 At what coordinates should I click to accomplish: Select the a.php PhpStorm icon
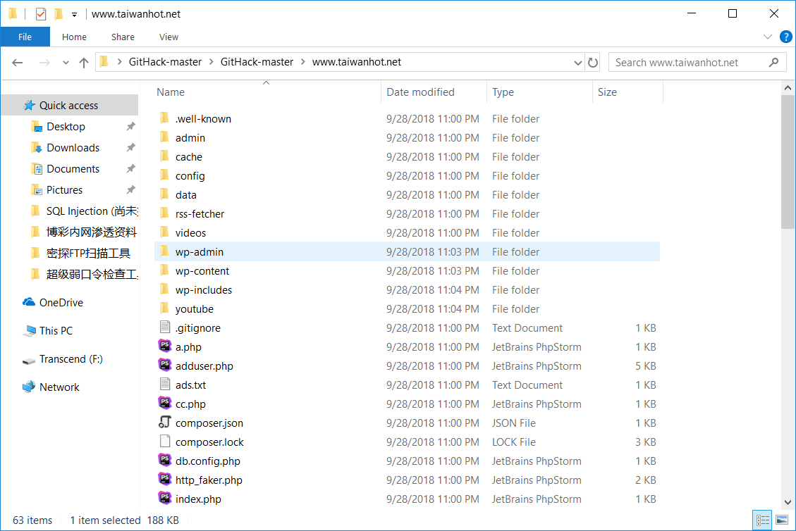[164, 346]
